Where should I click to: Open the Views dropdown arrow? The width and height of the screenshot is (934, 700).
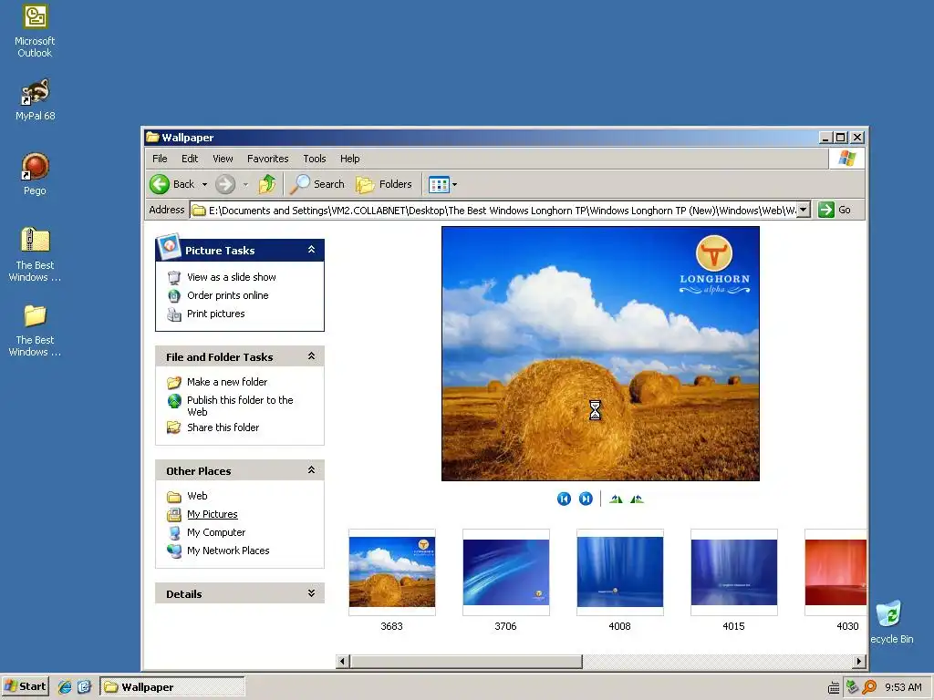(x=454, y=184)
